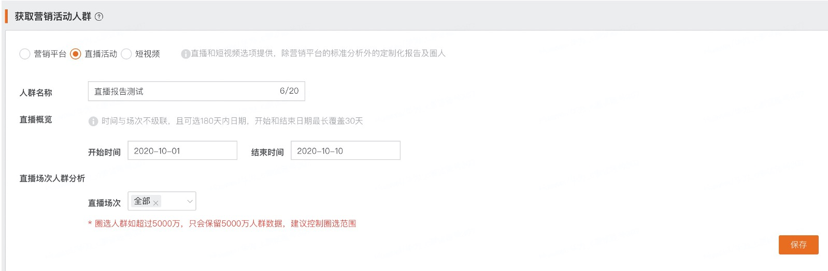Focus the 人群名称 text input
828x271 pixels.
coord(181,91)
